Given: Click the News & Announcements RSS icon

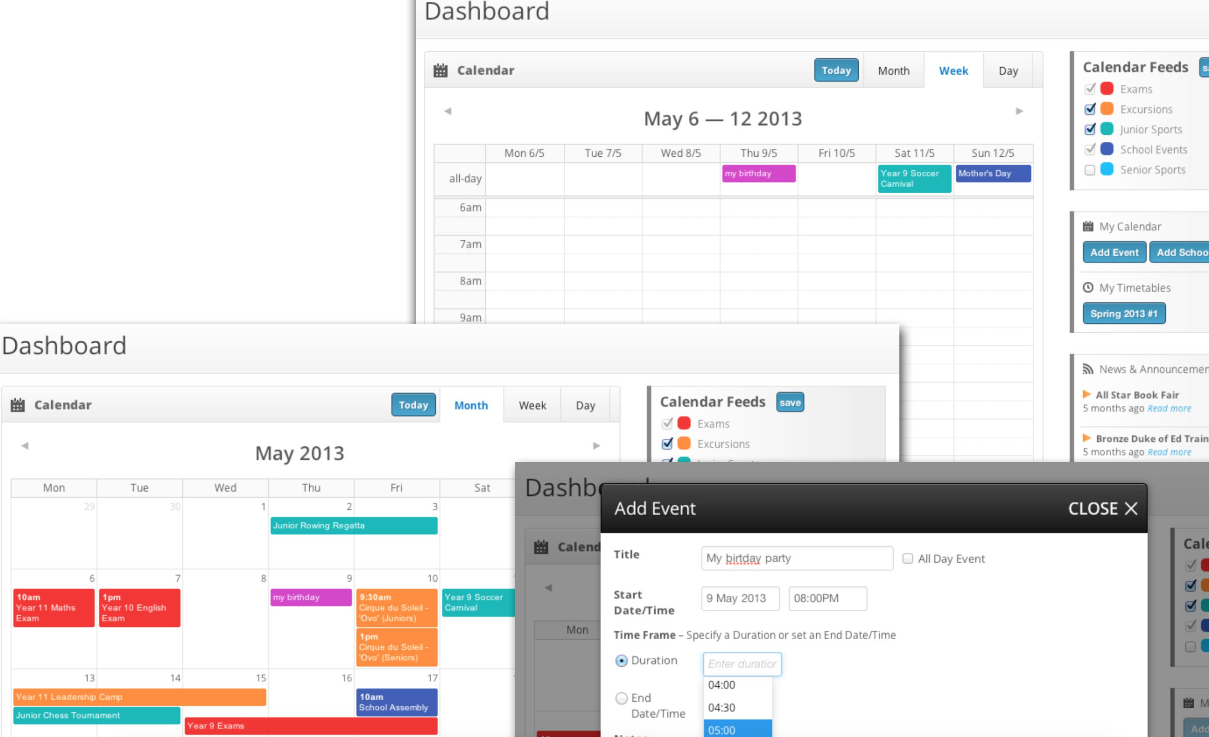Looking at the screenshot, I should (x=1088, y=369).
